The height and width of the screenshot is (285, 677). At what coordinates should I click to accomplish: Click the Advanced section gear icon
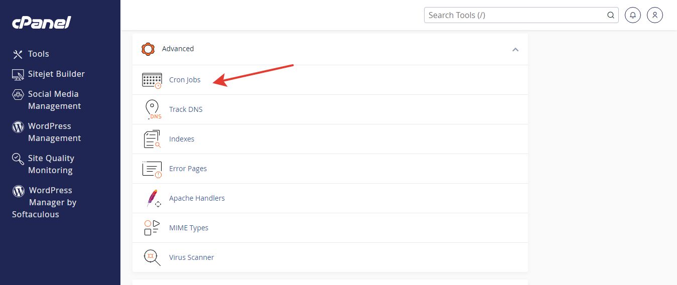[148, 49]
